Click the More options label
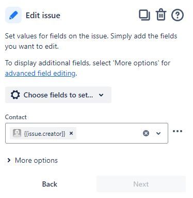 [x=36, y=161]
